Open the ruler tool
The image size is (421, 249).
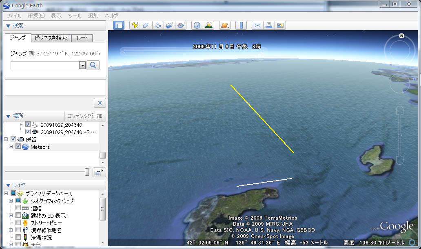tap(241, 25)
